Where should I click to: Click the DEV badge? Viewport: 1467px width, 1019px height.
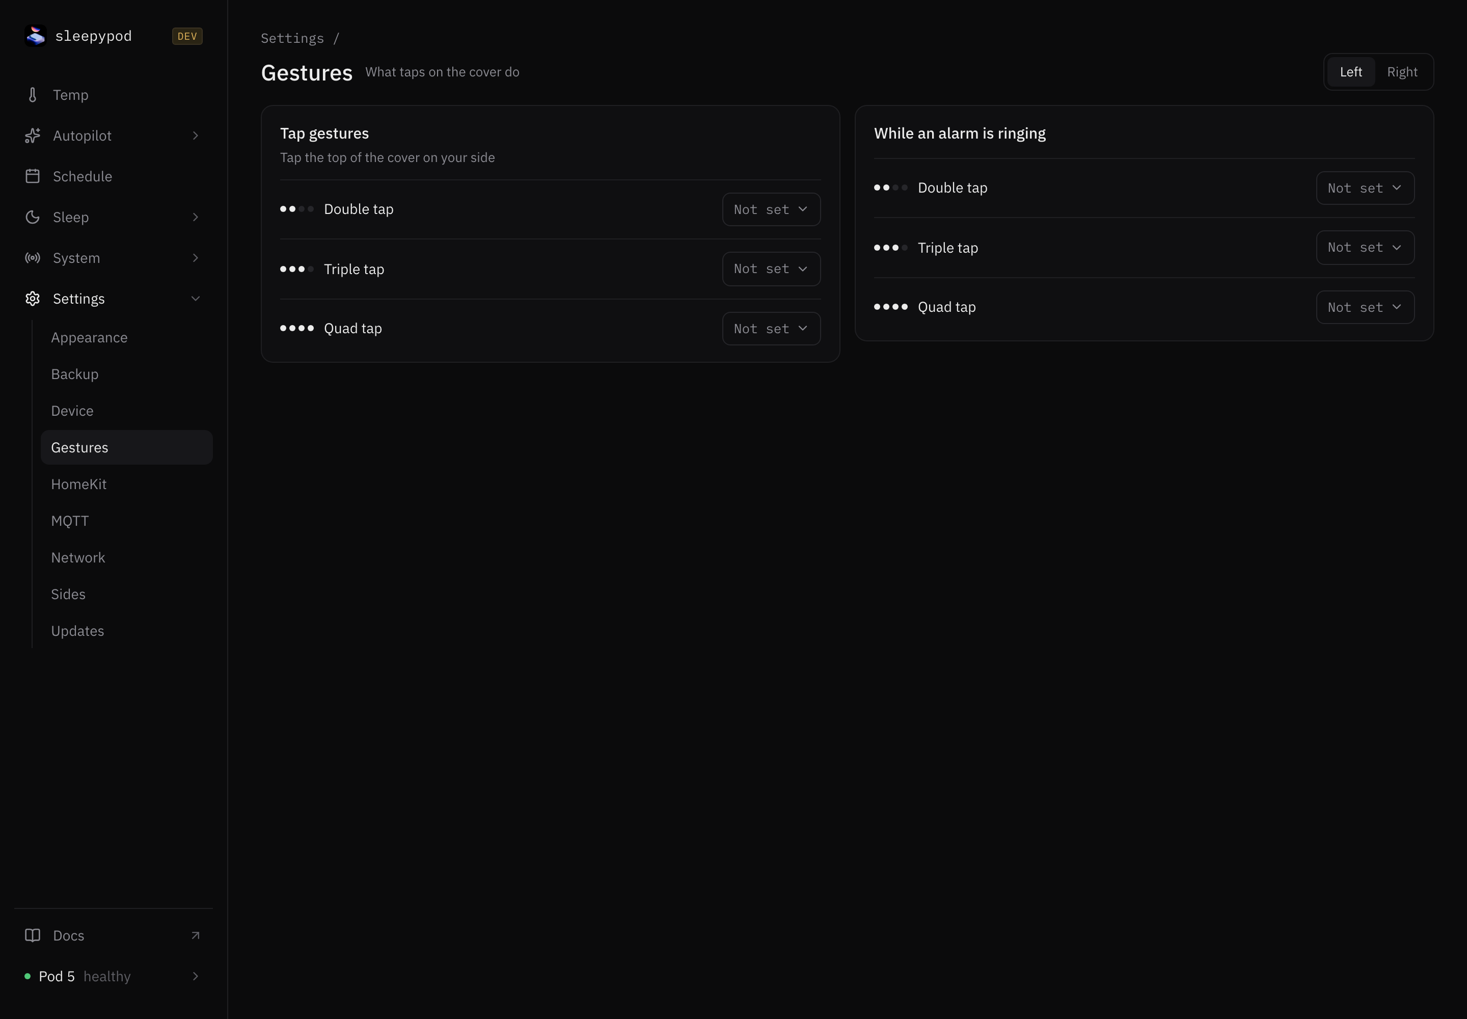click(x=187, y=36)
